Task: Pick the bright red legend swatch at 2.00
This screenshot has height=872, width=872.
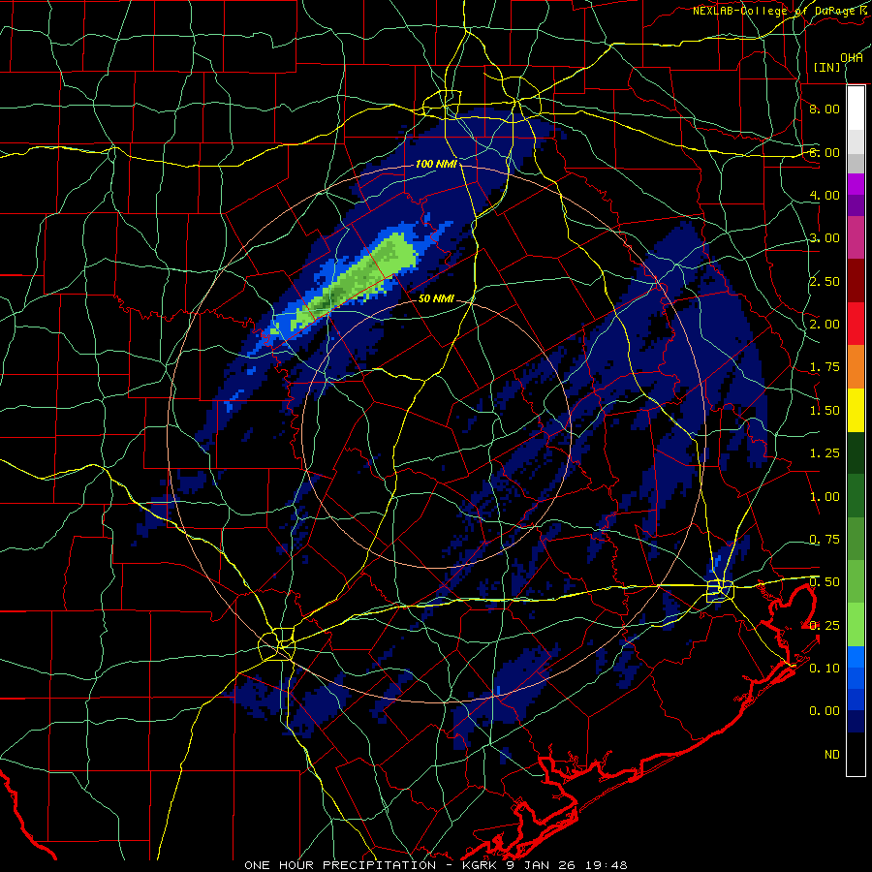Action: 856,324
